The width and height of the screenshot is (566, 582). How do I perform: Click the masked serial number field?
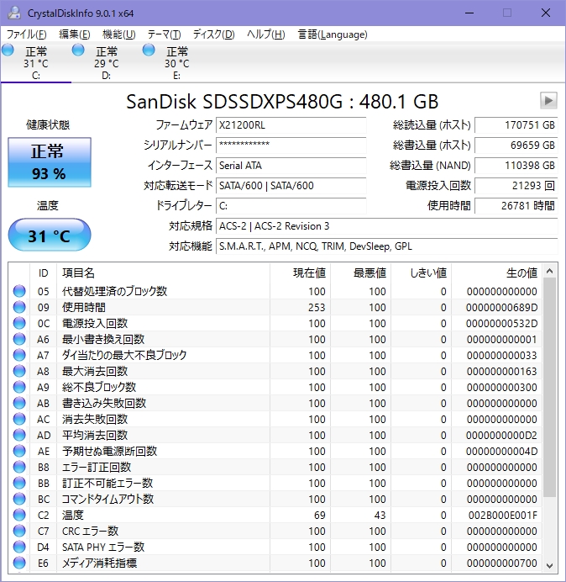(291, 145)
